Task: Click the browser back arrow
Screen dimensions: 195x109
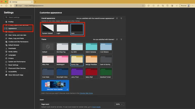Action: coord(2,6)
